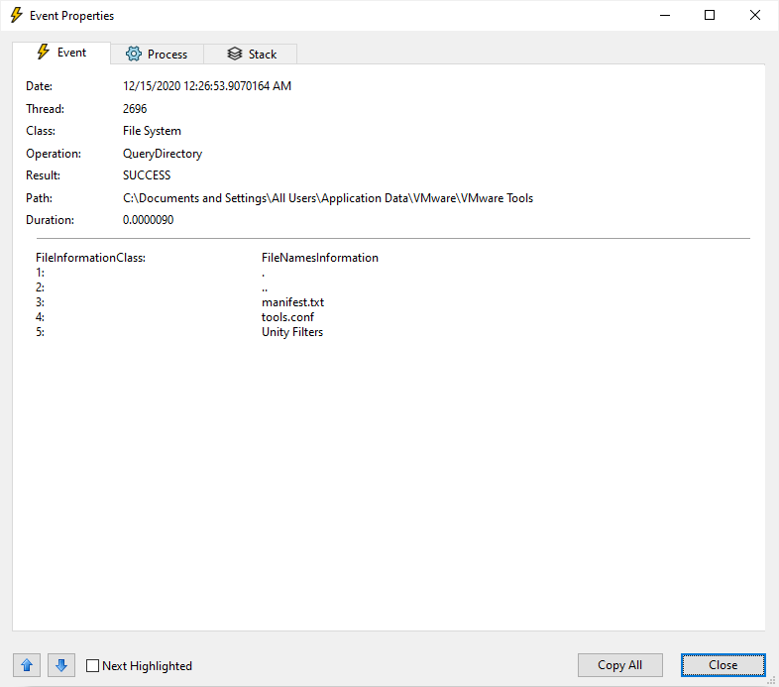Click the manifest.txt entry in details

click(292, 302)
